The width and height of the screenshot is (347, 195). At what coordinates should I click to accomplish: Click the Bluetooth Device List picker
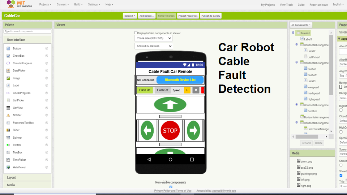(x=180, y=80)
